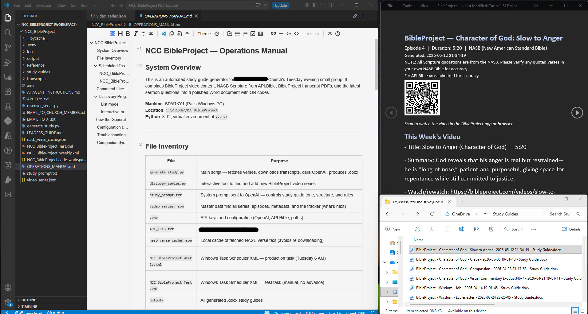Insert task checkbox from markdown toolbar

(x=253, y=34)
